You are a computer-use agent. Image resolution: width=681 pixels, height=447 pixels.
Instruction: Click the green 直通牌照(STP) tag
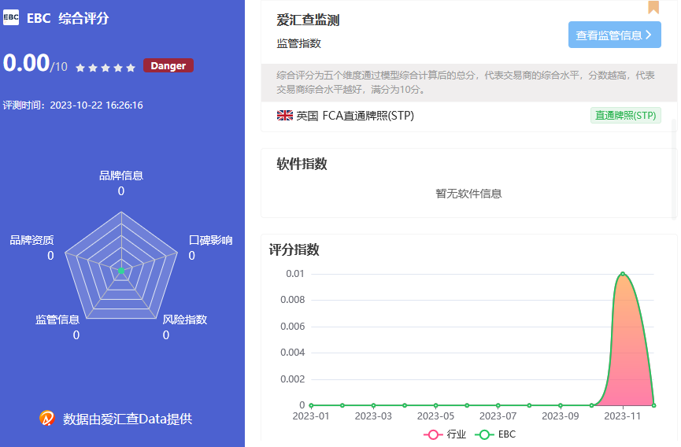625,116
